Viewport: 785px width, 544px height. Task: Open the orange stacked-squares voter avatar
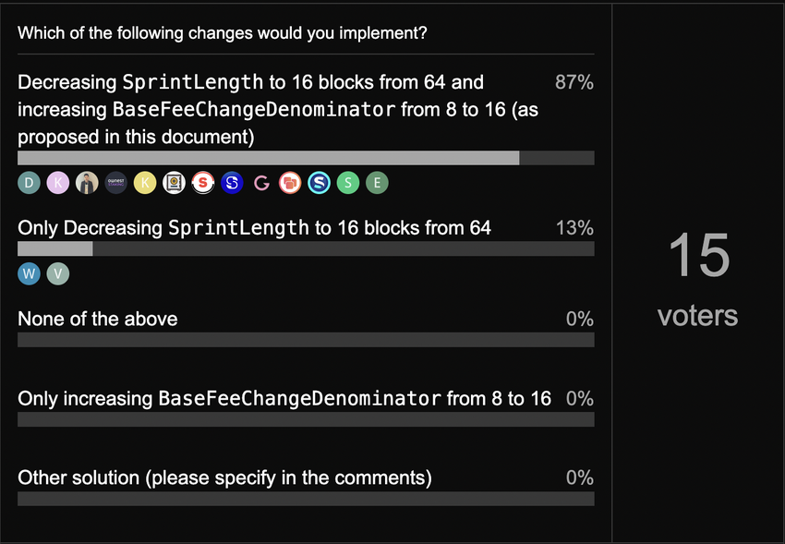[x=290, y=183]
